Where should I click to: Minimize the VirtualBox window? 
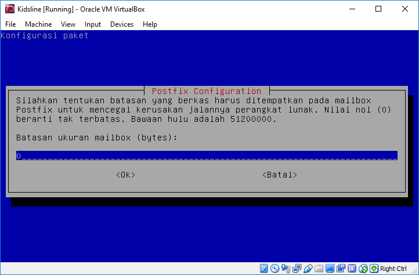tap(352, 9)
